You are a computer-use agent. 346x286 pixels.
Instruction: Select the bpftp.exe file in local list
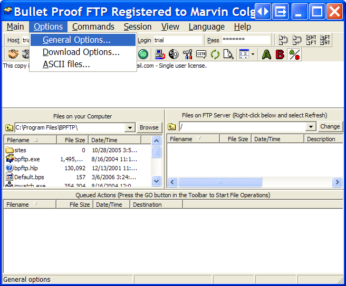[27, 159]
